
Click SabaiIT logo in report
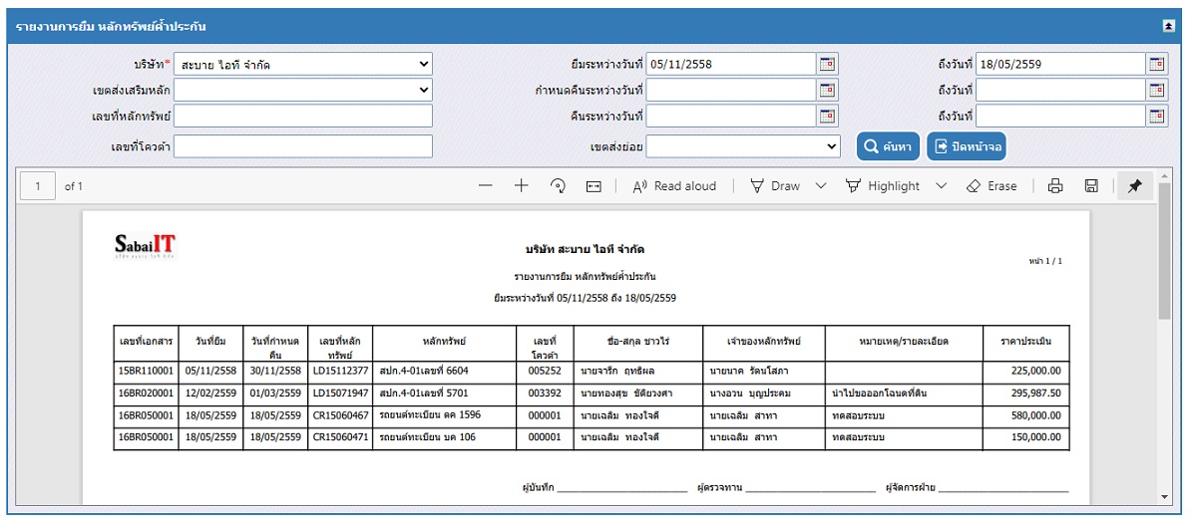[x=146, y=246]
